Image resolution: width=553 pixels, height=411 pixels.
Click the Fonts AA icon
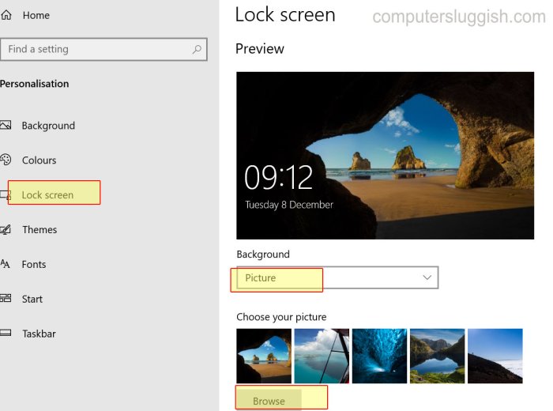tap(5, 264)
